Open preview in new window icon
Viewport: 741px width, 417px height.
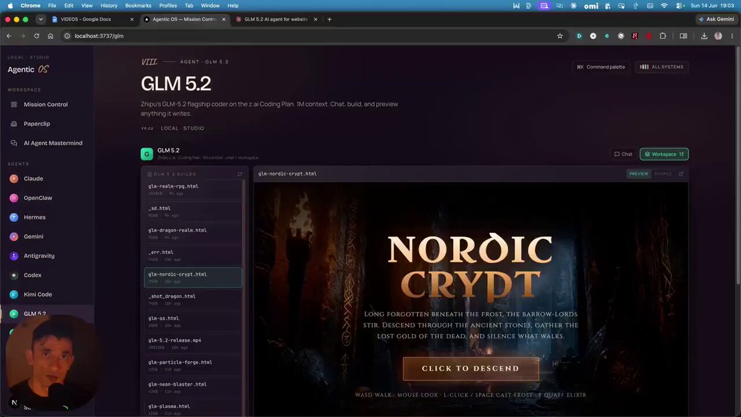pyautogui.click(x=681, y=174)
